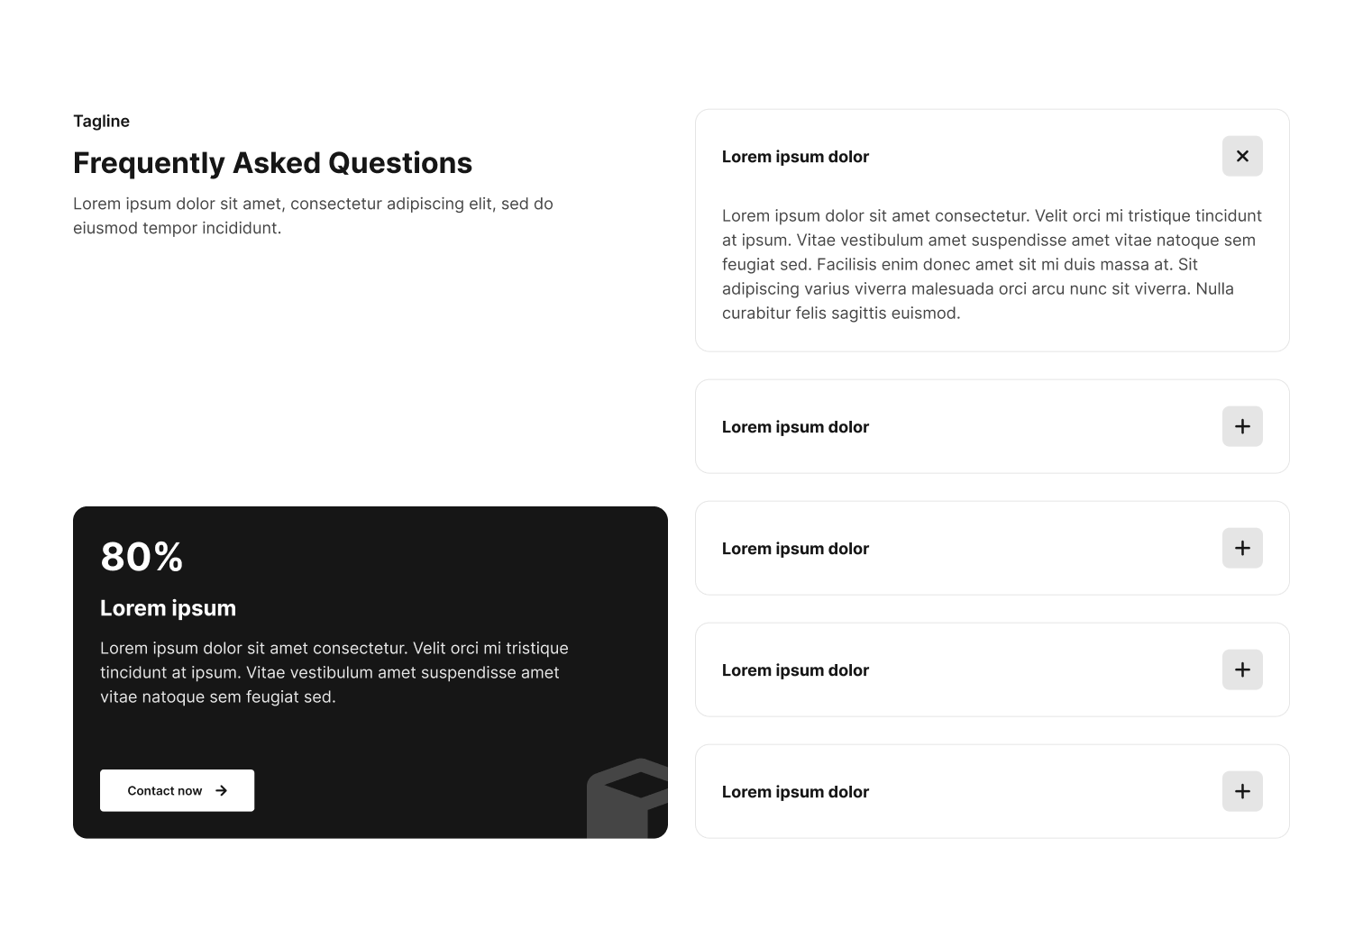
Task: Click the 'Lorem ipsum' heading in the dark card
Action: pyautogui.click(x=168, y=608)
